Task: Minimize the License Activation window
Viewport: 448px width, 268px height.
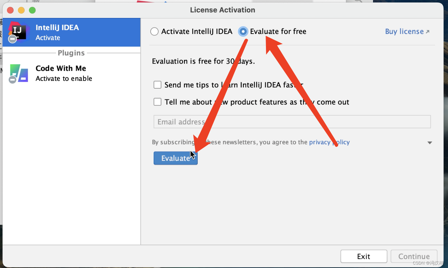Action: pos(21,10)
